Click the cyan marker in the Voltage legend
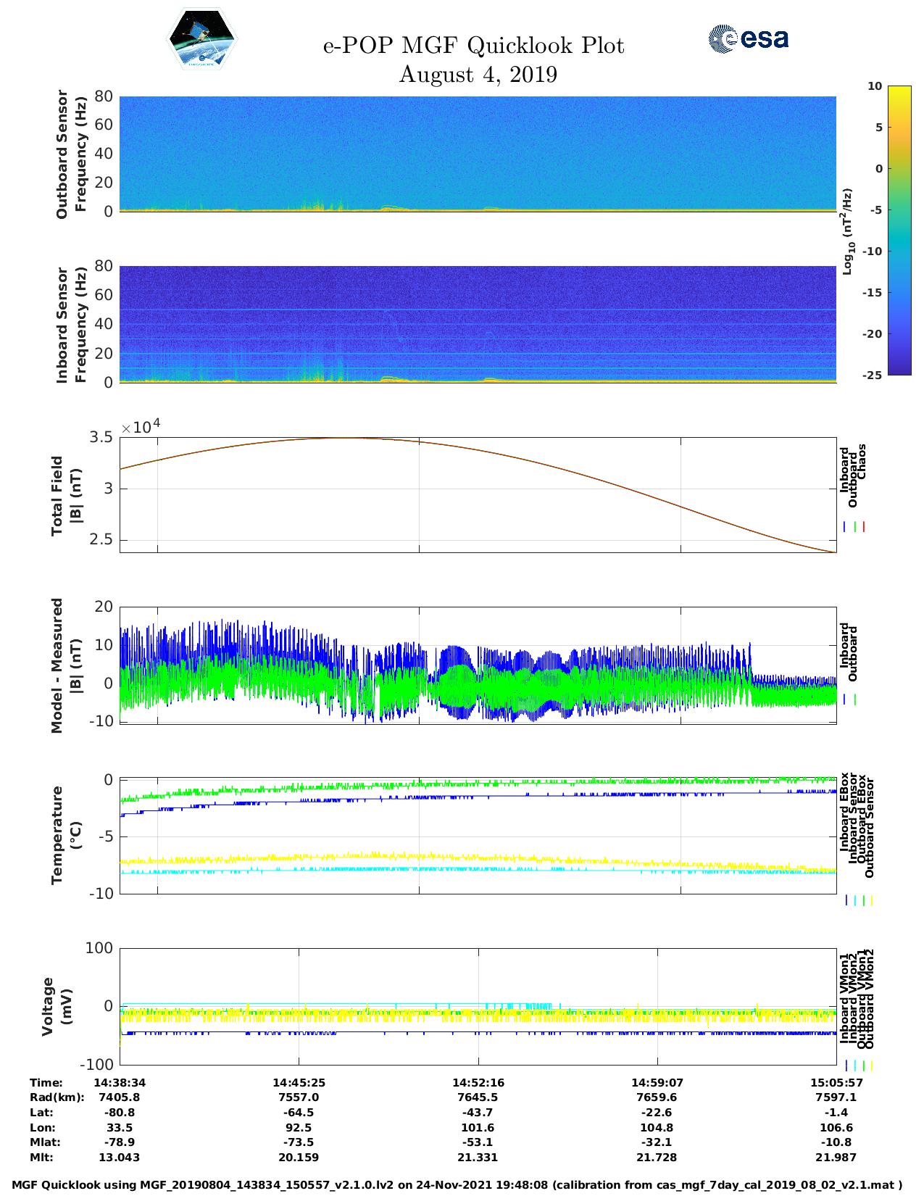Screen dimensions: 924x1196 click(x=855, y=1066)
